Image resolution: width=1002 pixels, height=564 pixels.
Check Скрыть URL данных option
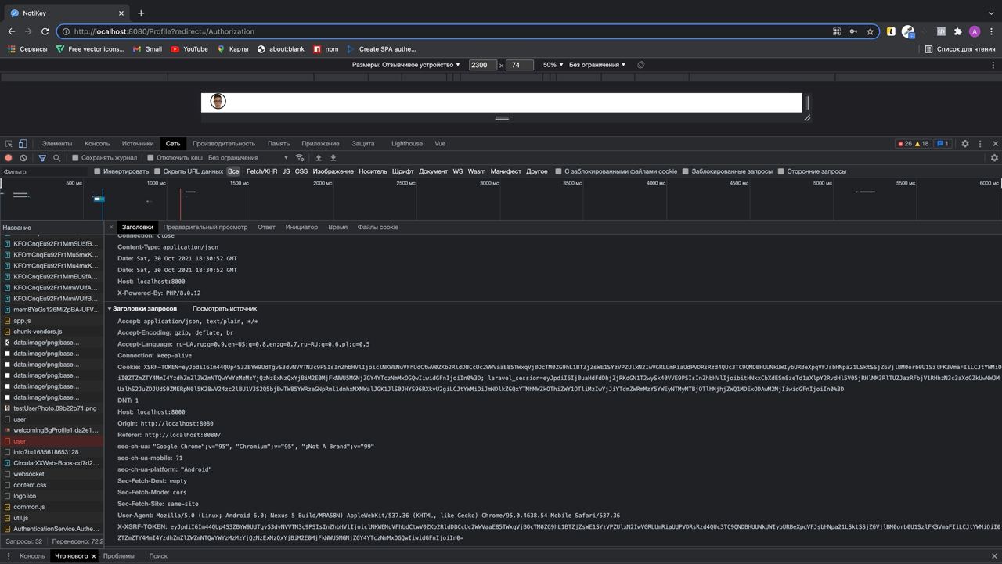click(157, 171)
